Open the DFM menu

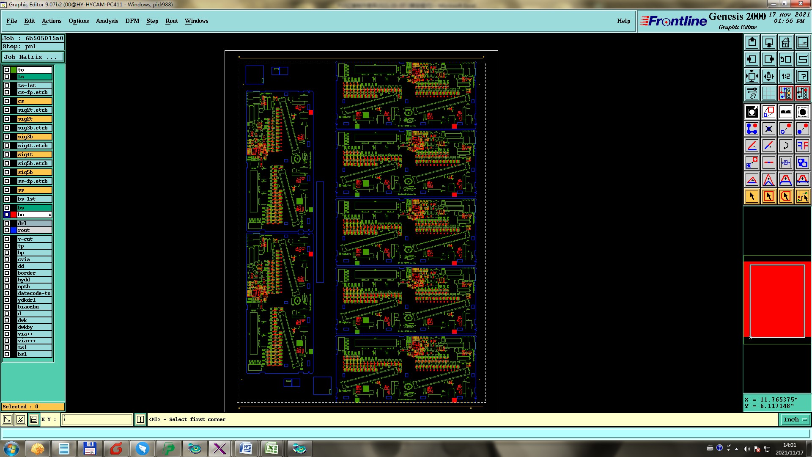pyautogui.click(x=132, y=21)
